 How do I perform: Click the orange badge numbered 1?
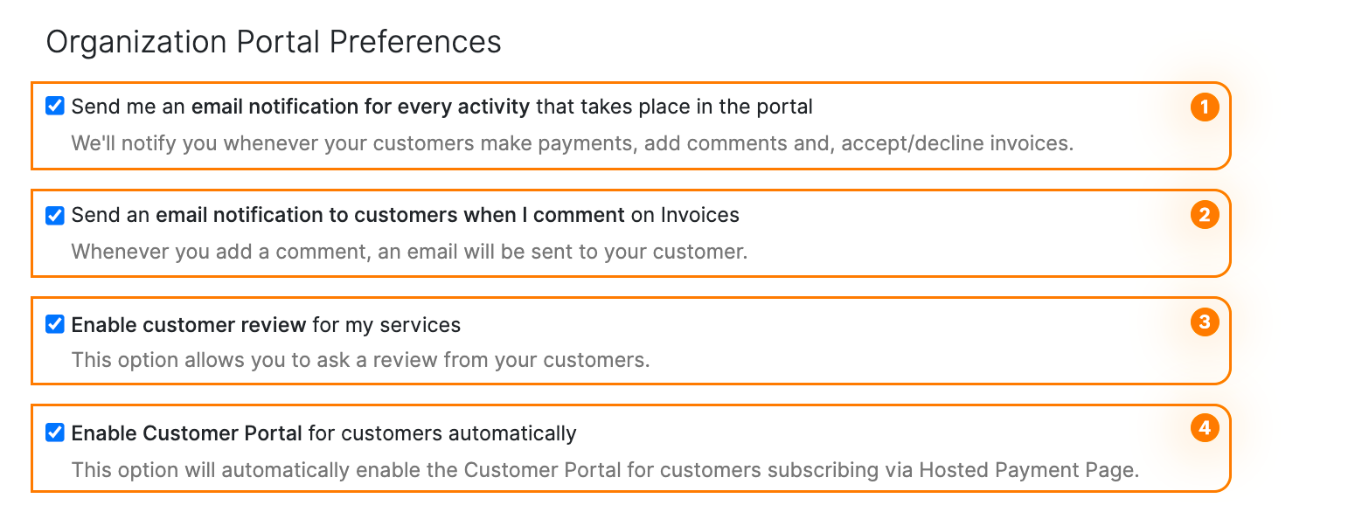pos(1205,106)
